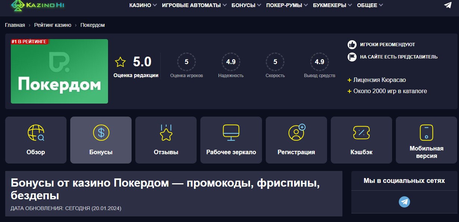Open Telegram in the social networks panel
The image size is (459, 222).
click(x=404, y=202)
